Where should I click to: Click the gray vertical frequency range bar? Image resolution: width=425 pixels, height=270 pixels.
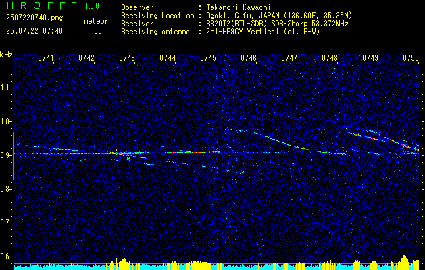(x=13, y=156)
